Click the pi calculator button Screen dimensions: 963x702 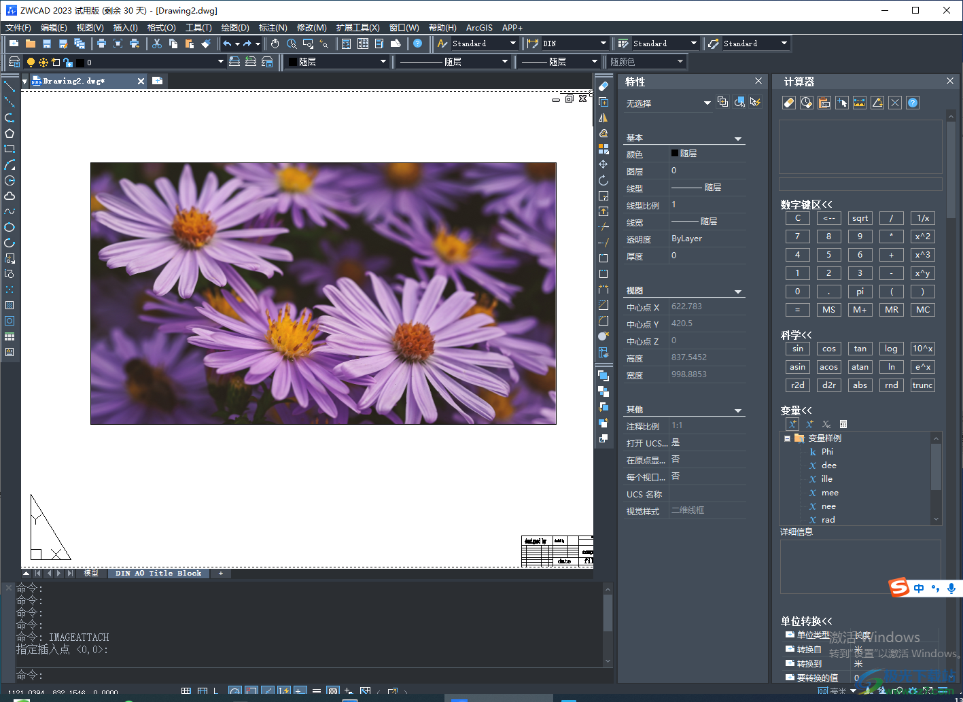pos(860,292)
